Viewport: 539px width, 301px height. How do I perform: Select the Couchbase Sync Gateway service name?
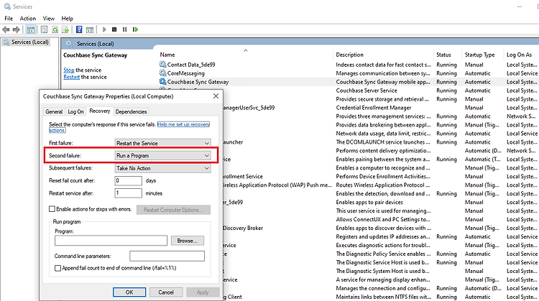(198, 82)
